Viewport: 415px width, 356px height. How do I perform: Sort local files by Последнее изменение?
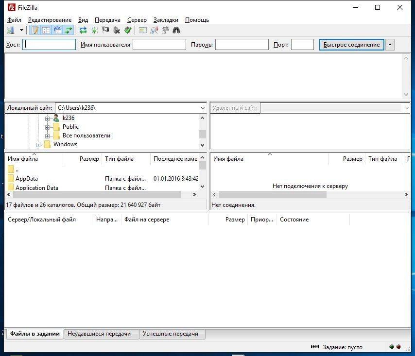tap(174, 159)
